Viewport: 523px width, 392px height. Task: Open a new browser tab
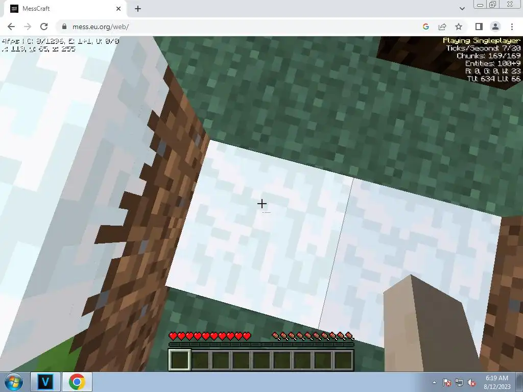pyautogui.click(x=138, y=9)
